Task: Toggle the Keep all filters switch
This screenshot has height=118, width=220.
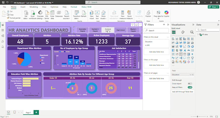Action: pos(190,87)
